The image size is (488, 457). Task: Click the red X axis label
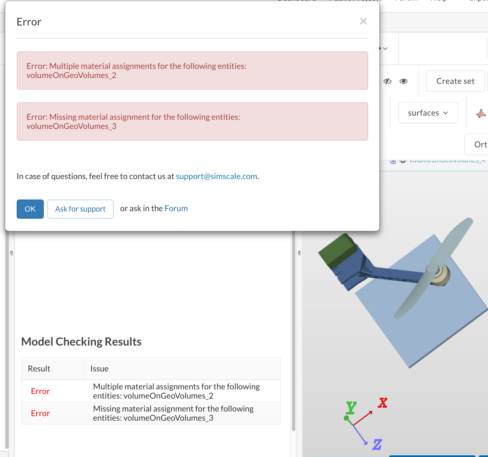[x=382, y=403]
